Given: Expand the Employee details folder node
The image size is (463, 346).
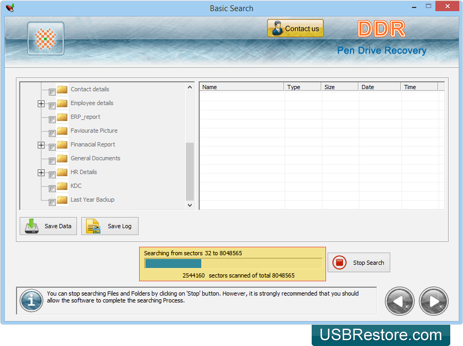Looking at the screenshot, I should pyautogui.click(x=41, y=103).
